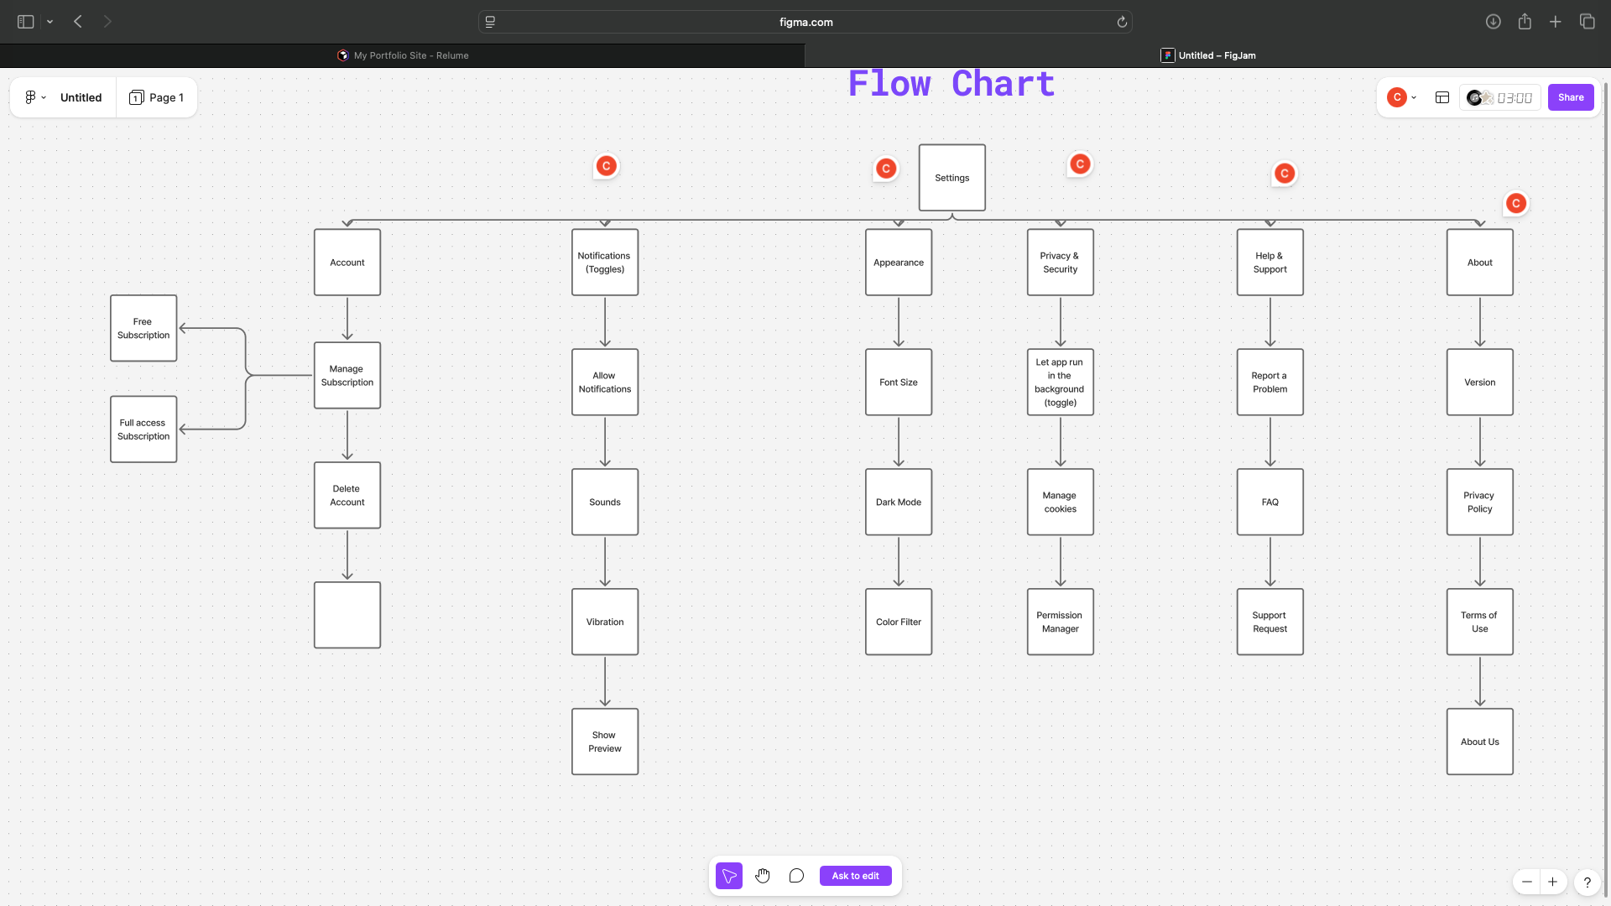Viewport: 1611px width, 906px height.
Task: Open help with the question mark icon
Action: [x=1588, y=883]
